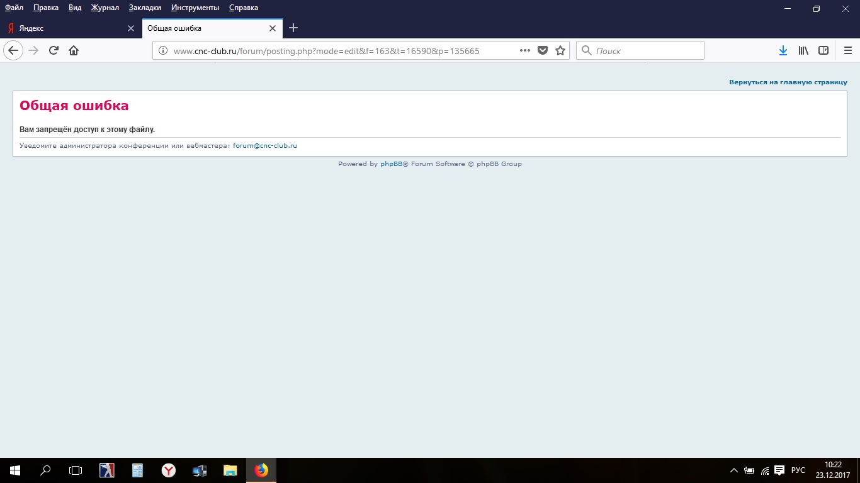Click the forum@cnc-club.ru email link

click(x=265, y=145)
